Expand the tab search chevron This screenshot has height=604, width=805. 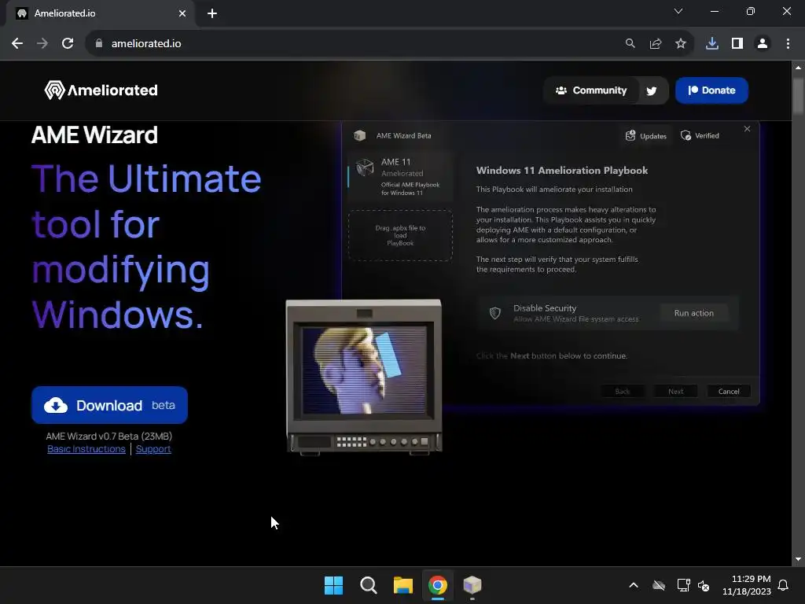pos(678,11)
